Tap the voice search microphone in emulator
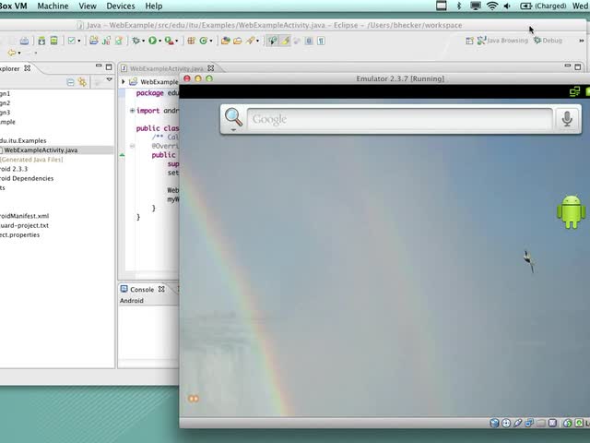 [x=567, y=119]
